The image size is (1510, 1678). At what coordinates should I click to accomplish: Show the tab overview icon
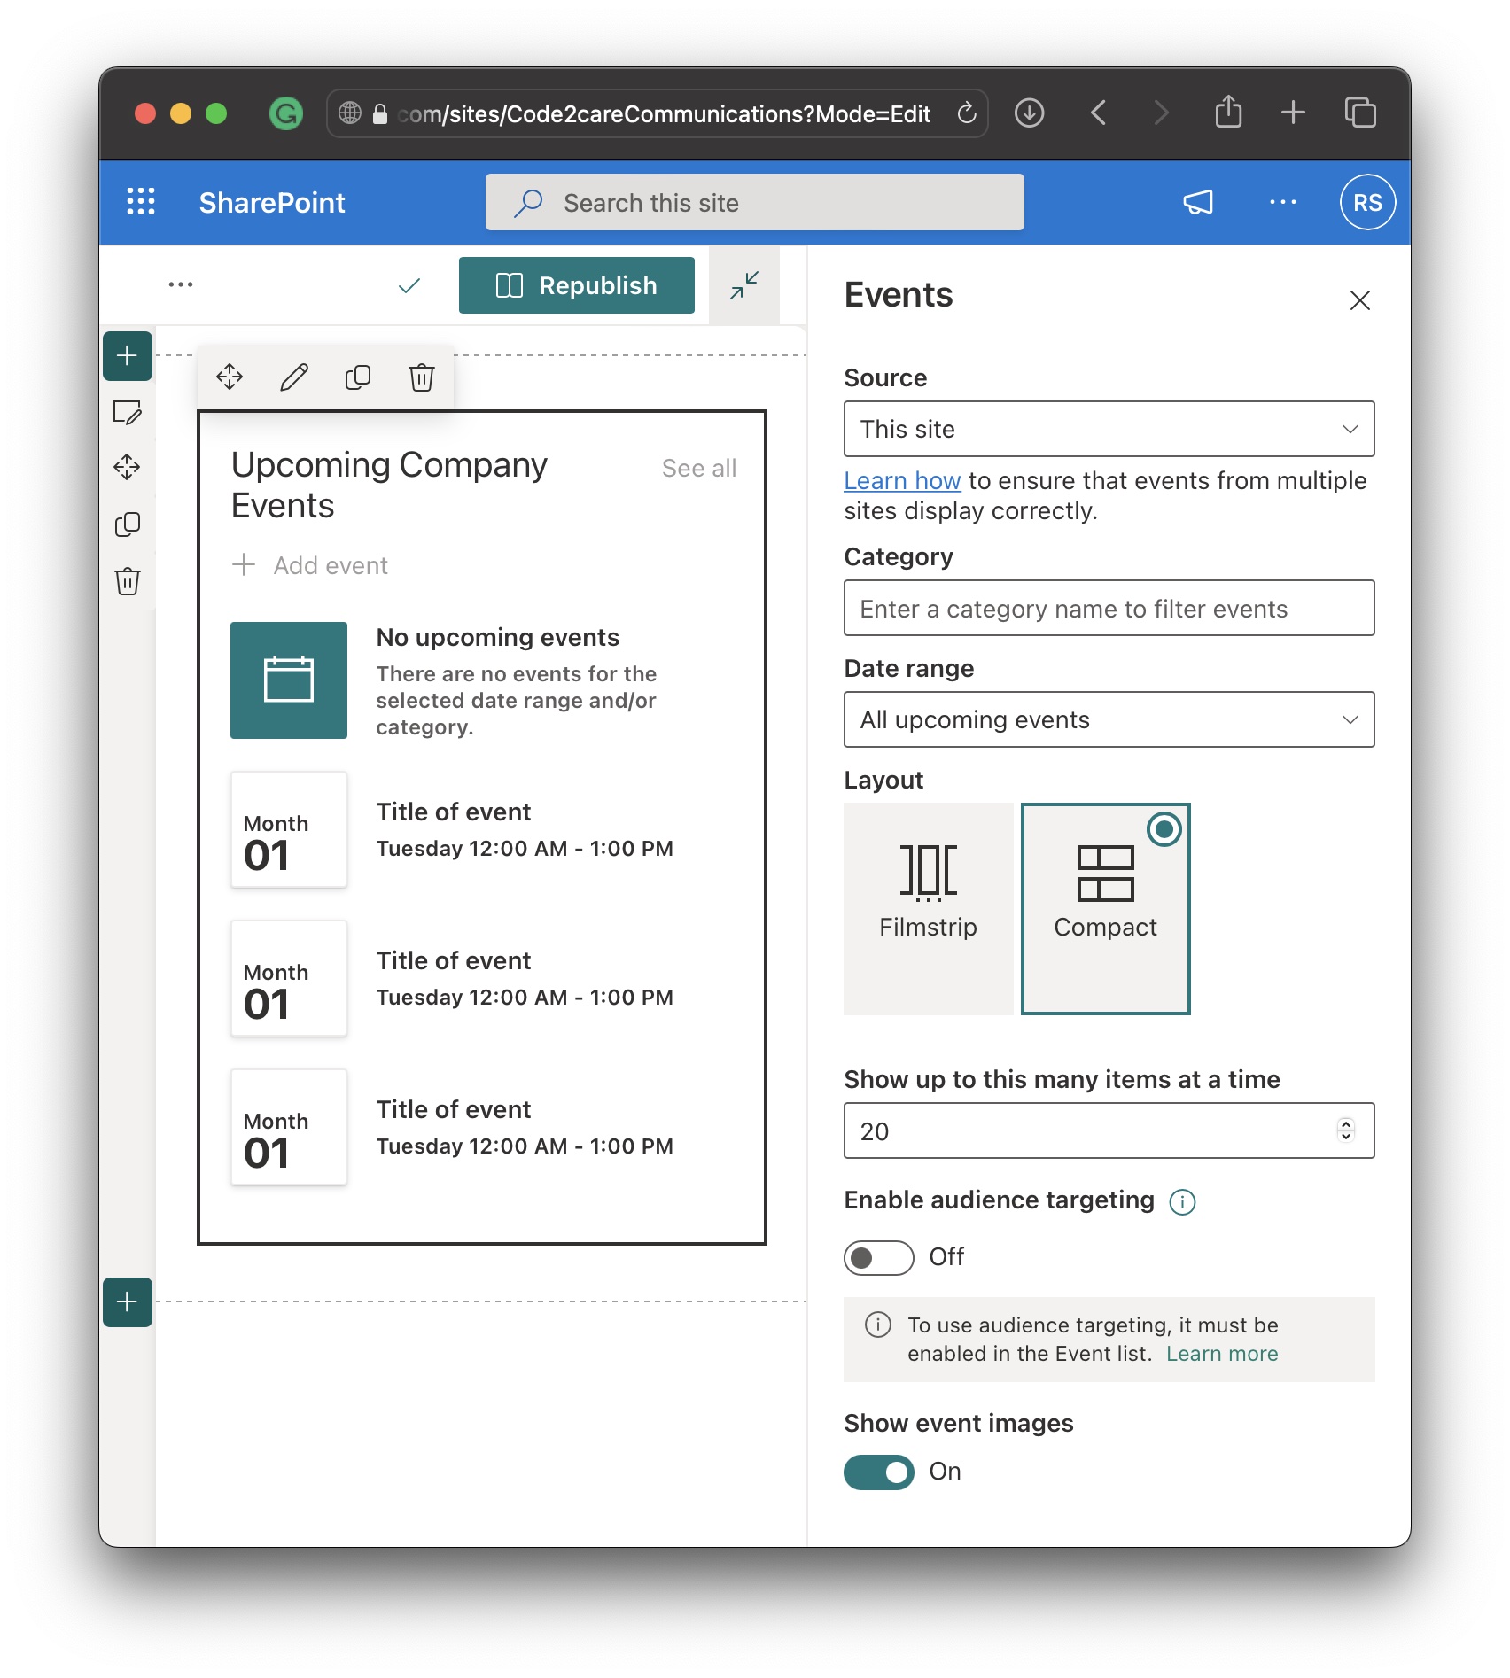(x=1360, y=113)
